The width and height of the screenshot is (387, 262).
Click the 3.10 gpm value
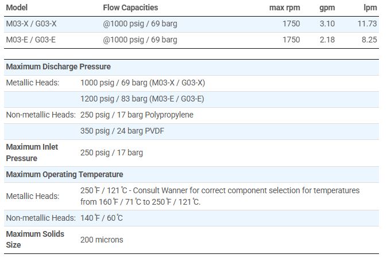[327, 24]
